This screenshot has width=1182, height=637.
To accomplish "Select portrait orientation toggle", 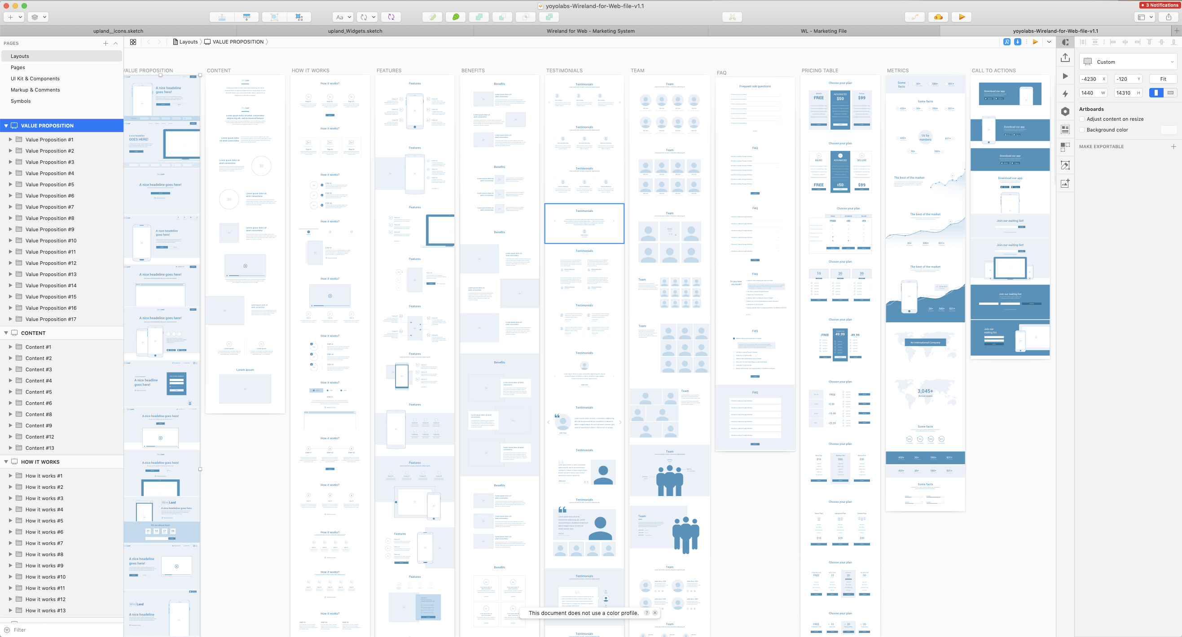I will pyautogui.click(x=1156, y=93).
